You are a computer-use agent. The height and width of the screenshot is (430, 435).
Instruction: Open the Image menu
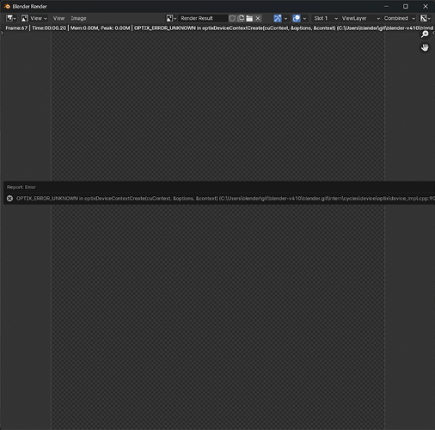[78, 18]
